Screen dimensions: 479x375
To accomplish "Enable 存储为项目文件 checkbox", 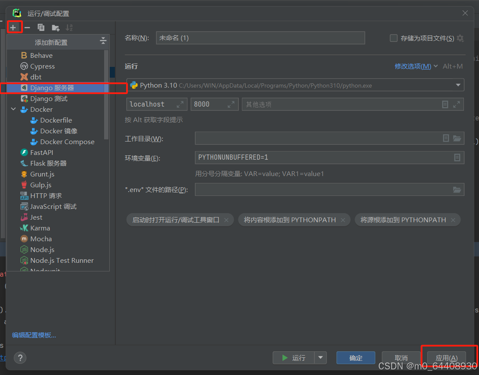I will tap(393, 38).
